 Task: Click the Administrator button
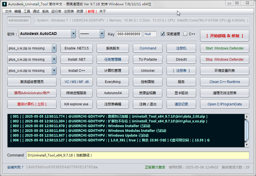pos(19,20)
